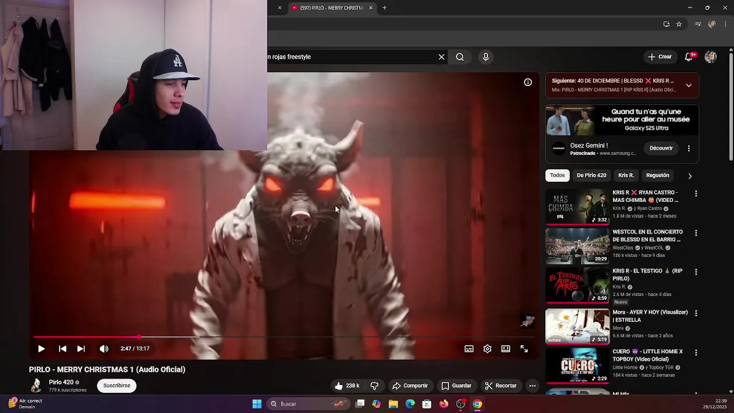
Task: Expand the Siguiente mix playlist
Action: tap(689, 85)
